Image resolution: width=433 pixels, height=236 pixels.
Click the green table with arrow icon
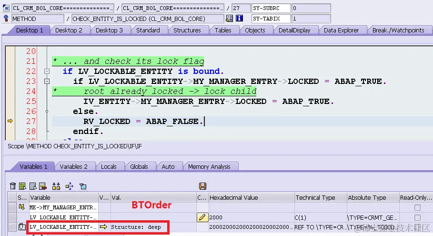tap(23, 186)
